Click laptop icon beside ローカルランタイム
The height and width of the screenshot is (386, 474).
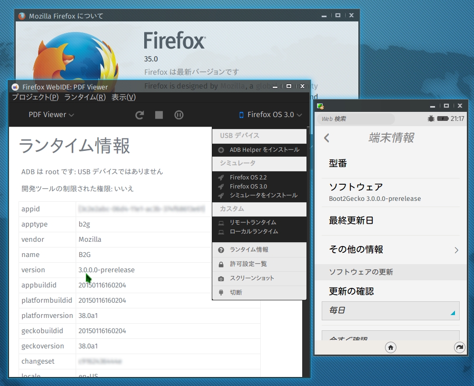(221, 232)
